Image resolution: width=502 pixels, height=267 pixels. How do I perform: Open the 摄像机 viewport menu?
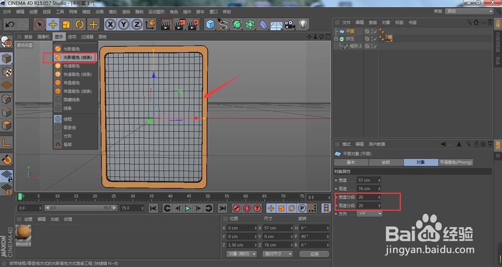pos(44,37)
